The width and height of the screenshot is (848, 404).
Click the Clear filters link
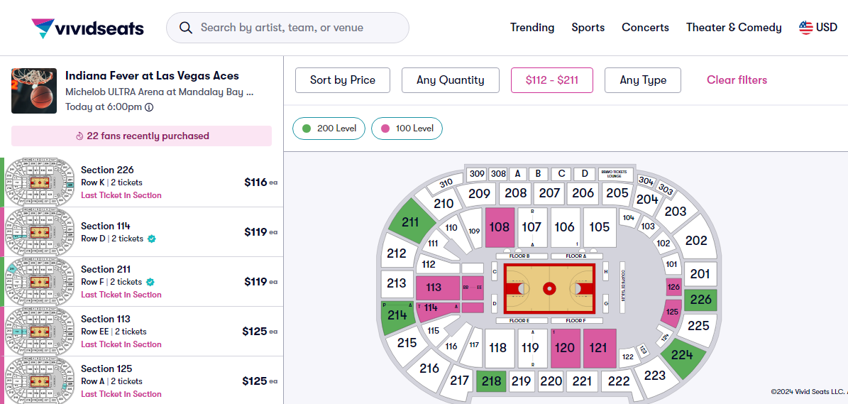(x=737, y=80)
